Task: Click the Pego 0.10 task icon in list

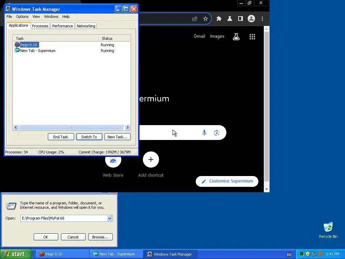Action: [17, 45]
